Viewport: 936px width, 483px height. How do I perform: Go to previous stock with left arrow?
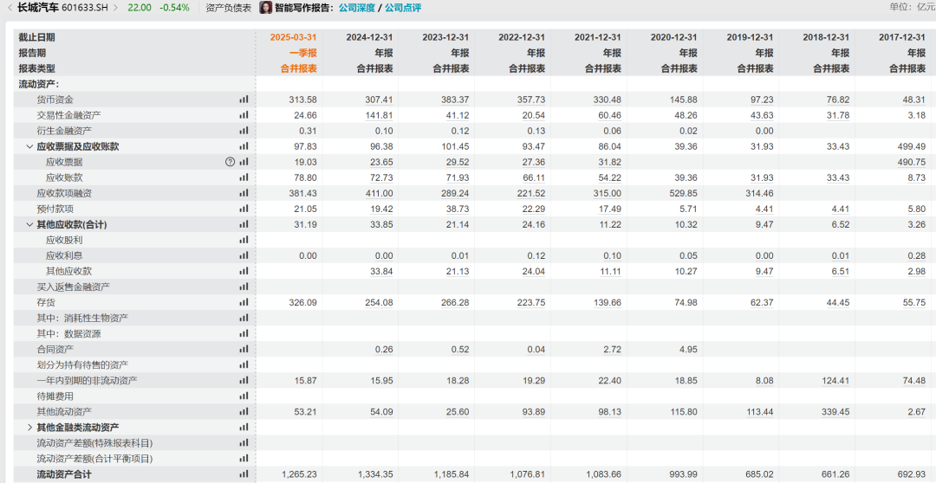pos(10,8)
